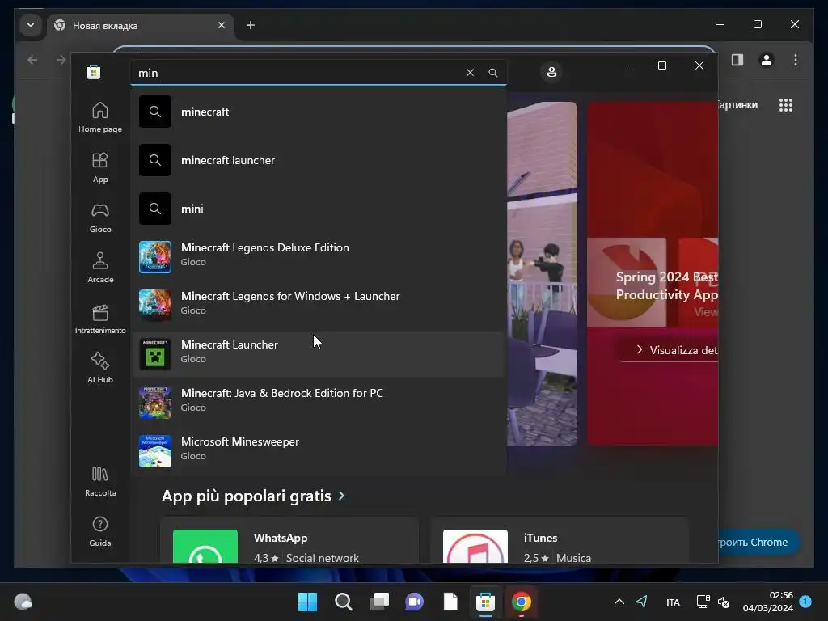Open the white document app on the taskbar
Screen dimensions: 828x621
coord(450,602)
